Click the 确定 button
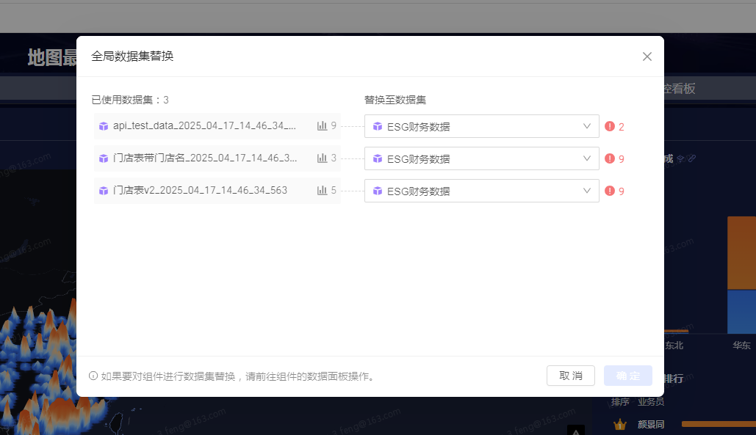 pos(628,376)
